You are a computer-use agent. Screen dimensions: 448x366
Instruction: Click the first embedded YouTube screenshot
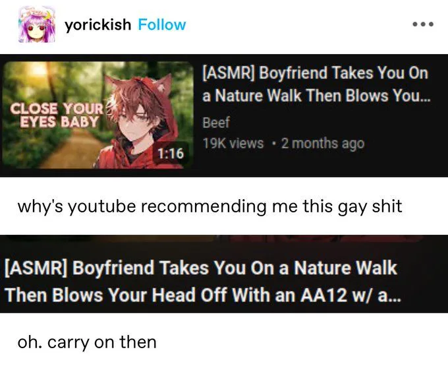coord(224,115)
